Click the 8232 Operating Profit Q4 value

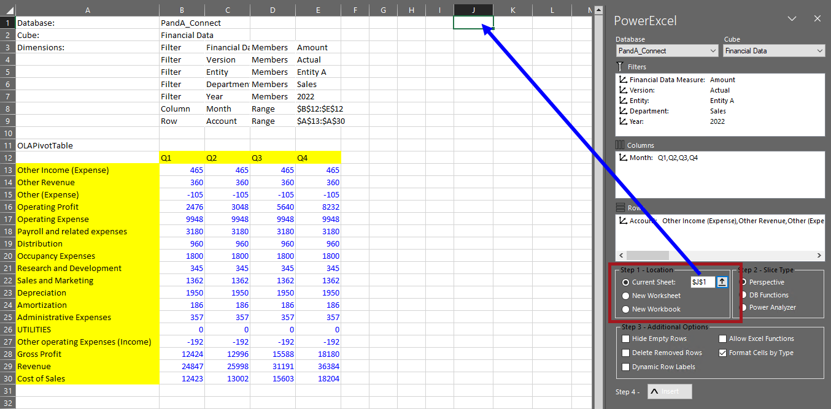coord(318,207)
